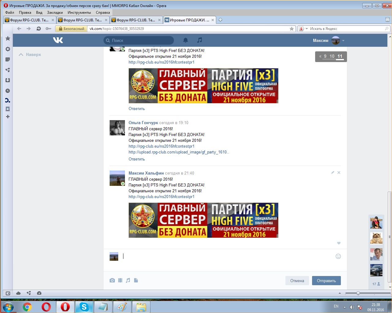Open Opera sidebar downloads icon
The height and width of the screenshot is (313, 392).
click(x=8, y=80)
